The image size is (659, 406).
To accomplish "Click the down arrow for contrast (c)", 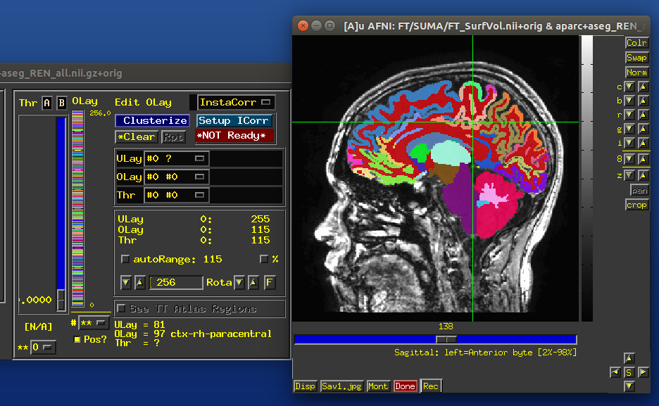I will coord(629,87).
